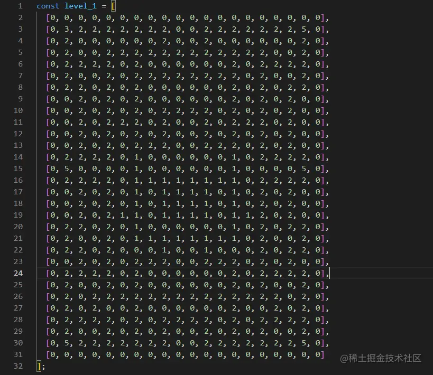Select line number 14 in the gutter
The image size is (433, 375).
click(18, 157)
